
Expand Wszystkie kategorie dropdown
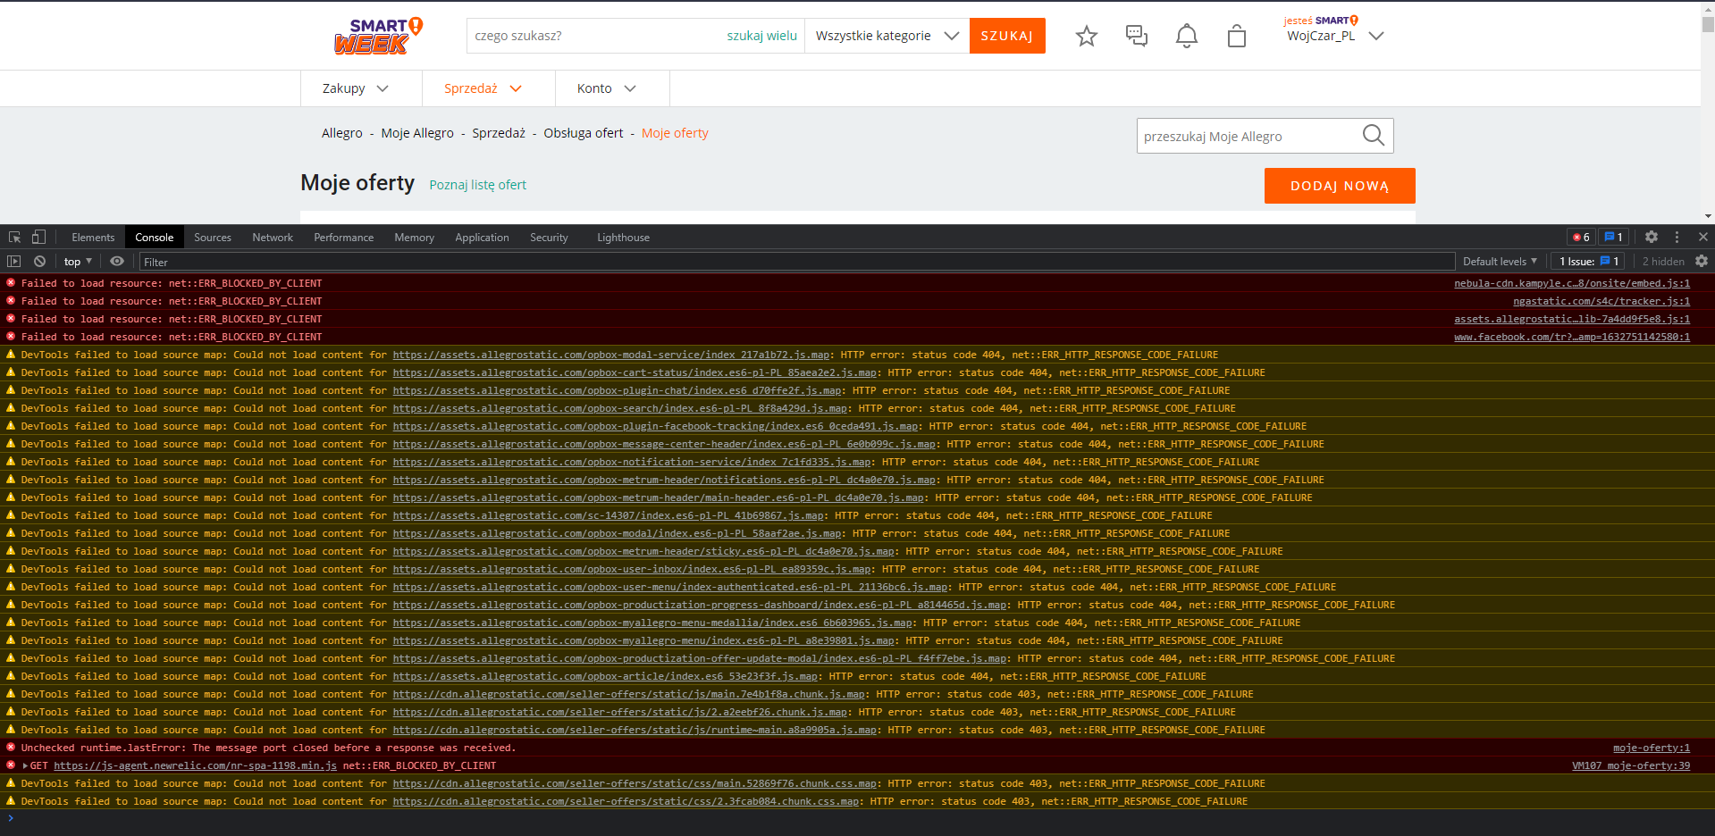887,37
